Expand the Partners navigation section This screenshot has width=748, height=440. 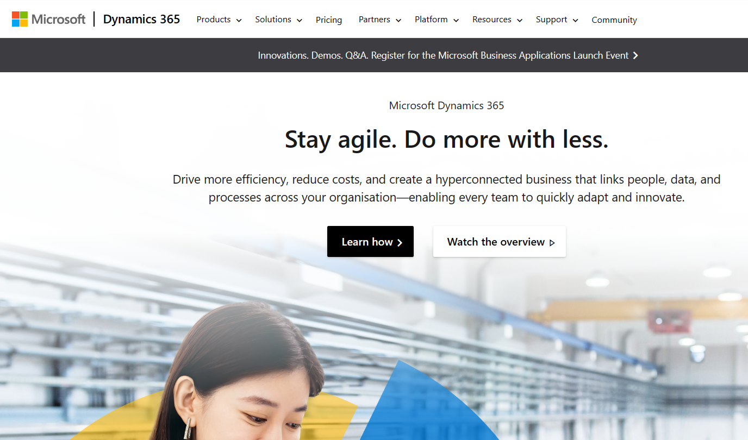(375, 19)
